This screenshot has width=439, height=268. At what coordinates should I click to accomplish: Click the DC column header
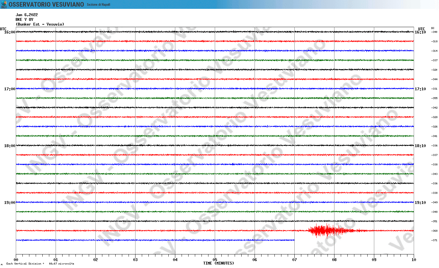(x=433, y=28)
